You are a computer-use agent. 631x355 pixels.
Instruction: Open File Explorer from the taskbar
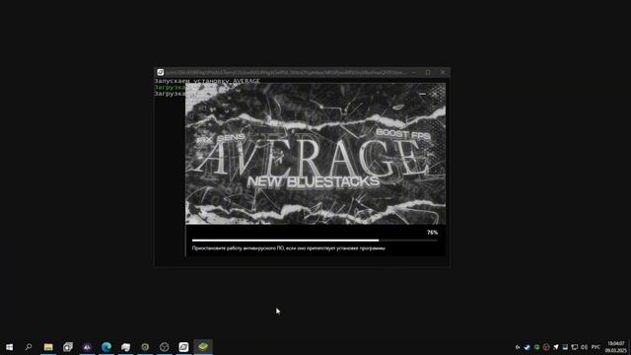48,347
